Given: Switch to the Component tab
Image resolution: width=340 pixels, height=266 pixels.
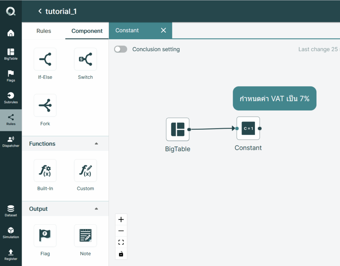Looking at the screenshot, I should [87, 31].
